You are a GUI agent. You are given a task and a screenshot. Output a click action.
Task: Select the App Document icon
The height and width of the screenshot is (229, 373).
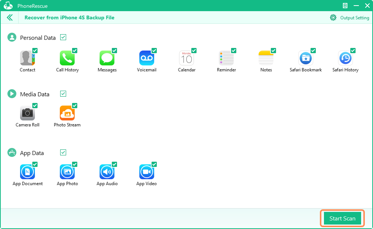coord(27,172)
